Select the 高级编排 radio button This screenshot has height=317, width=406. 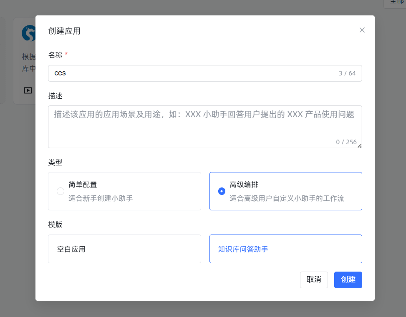pyautogui.click(x=221, y=191)
